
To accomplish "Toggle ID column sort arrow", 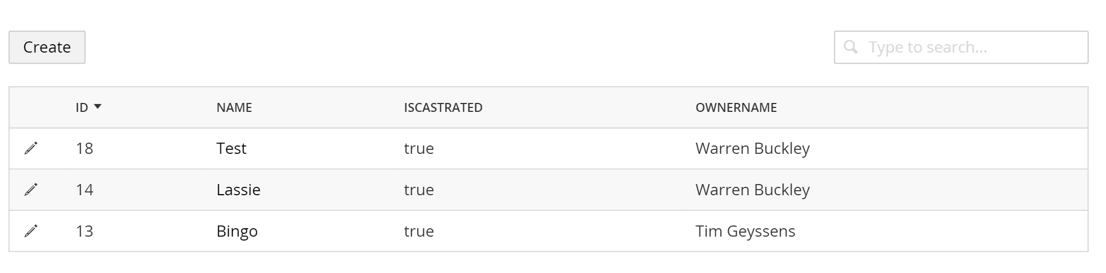I will click(x=98, y=106).
